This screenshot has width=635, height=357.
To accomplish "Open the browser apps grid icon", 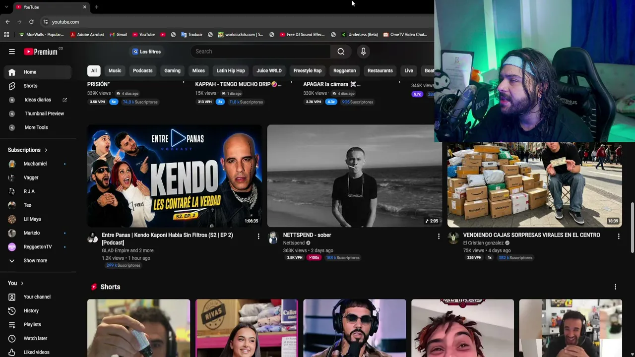I will coord(6,35).
